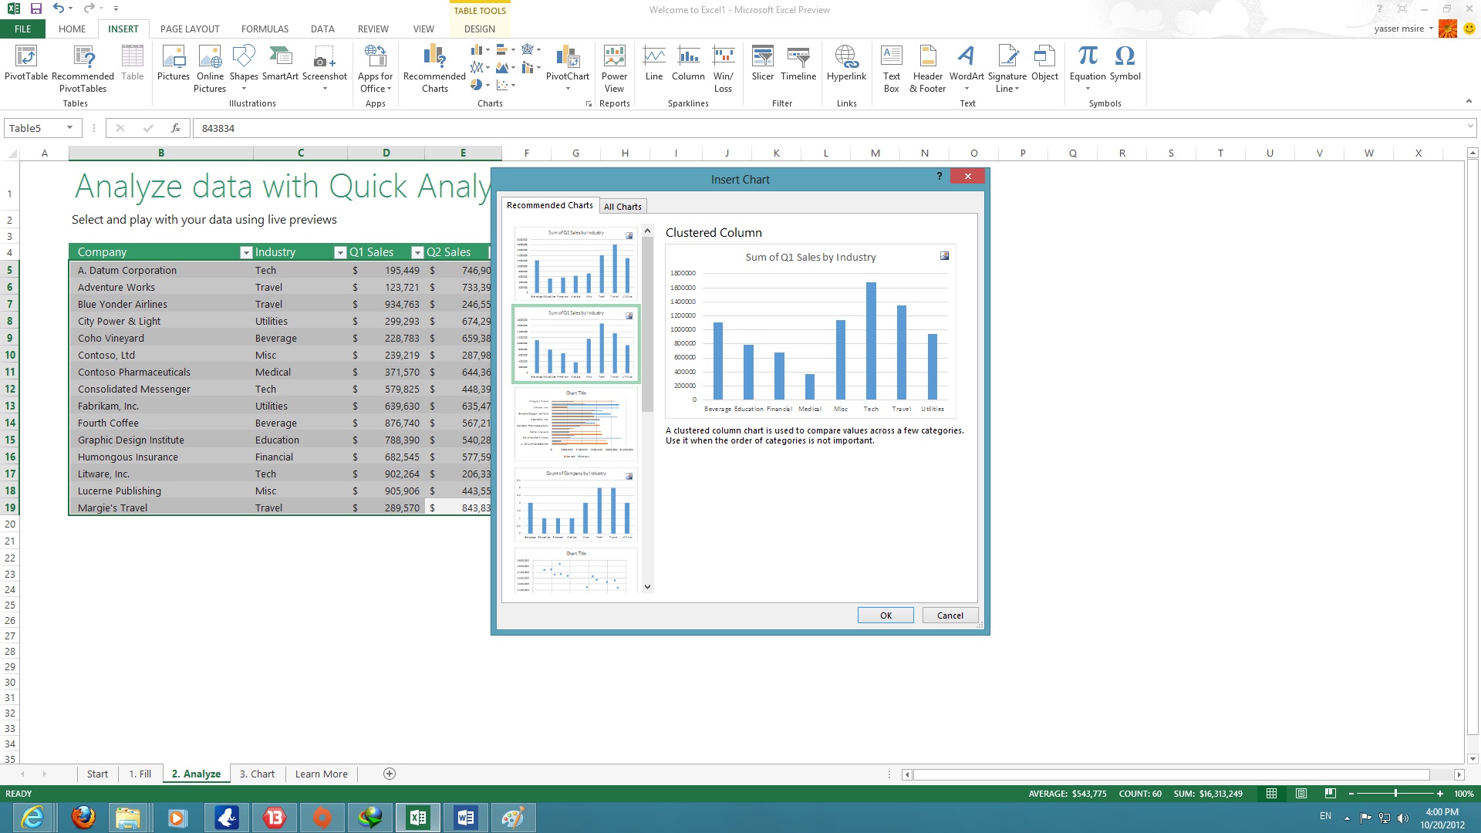This screenshot has width=1481, height=833.
Task: Launch the Charts group dialog
Action: pyautogui.click(x=589, y=103)
